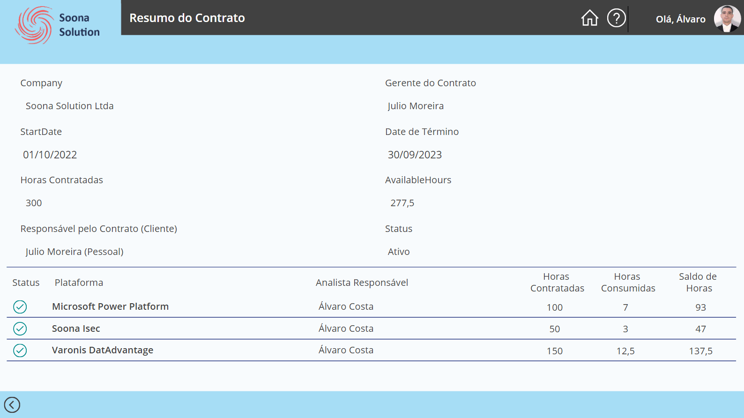Click consumed hours 12,5 for Varonis
Viewport: 744px width, 418px height.
point(625,351)
